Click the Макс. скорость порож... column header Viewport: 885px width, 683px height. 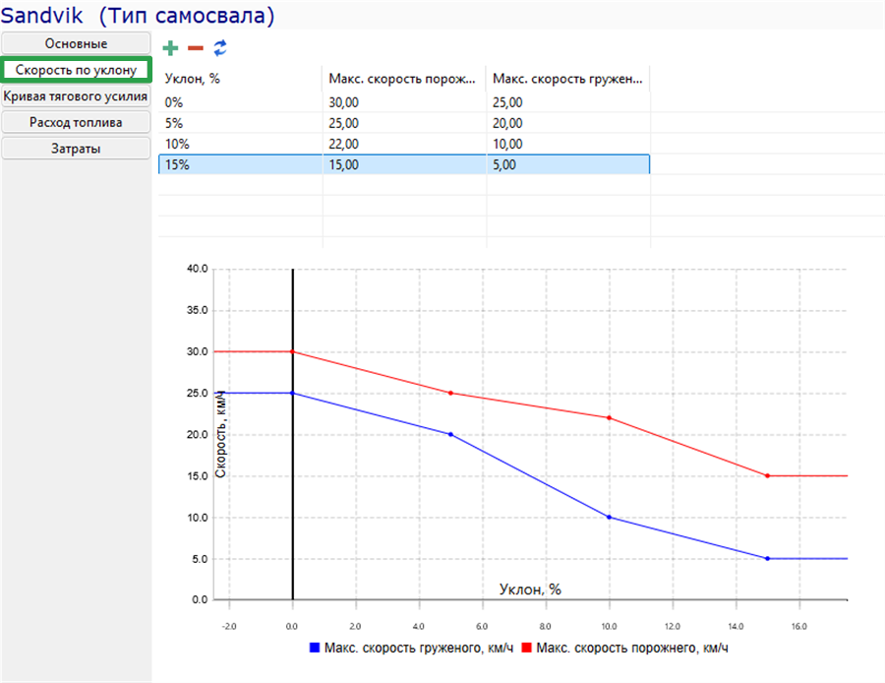(404, 79)
